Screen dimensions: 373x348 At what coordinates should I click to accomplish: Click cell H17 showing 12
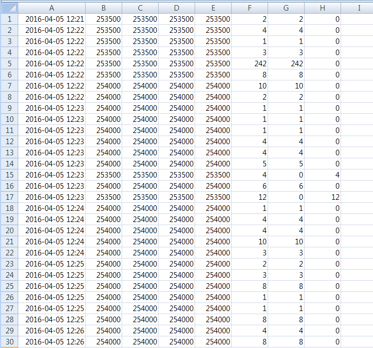click(x=322, y=197)
